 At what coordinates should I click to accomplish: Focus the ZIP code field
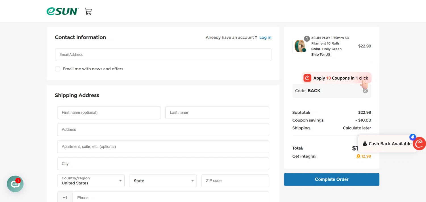pos(235,181)
